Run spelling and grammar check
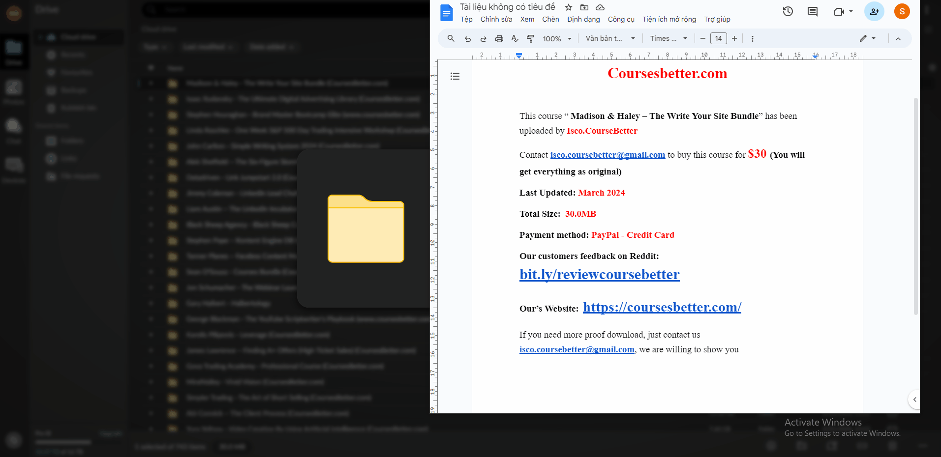Image resolution: width=941 pixels, height=457 pixels. click(x=515, y=39)
